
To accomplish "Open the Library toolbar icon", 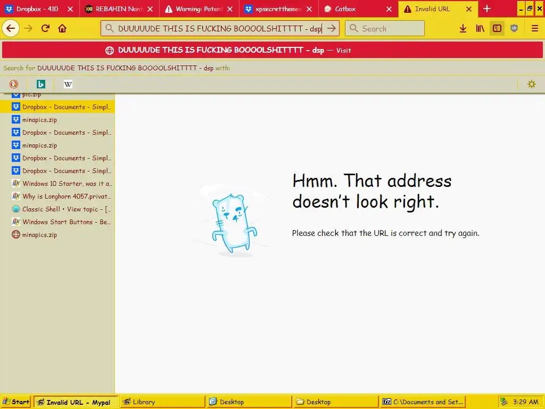I will click(480, 28).
